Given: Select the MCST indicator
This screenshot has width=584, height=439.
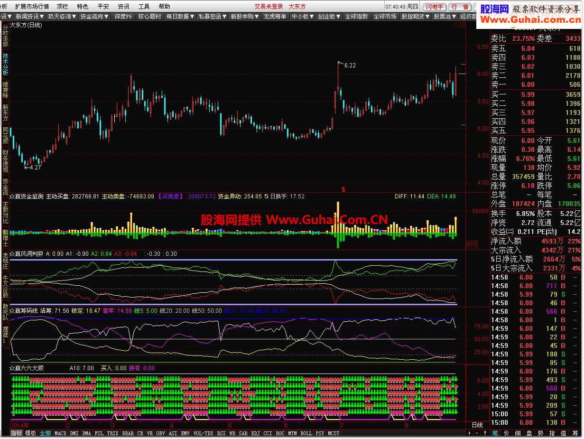Looking at the screenshot, I should click(334, 433).
